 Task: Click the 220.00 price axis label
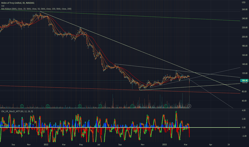point(245,28)
